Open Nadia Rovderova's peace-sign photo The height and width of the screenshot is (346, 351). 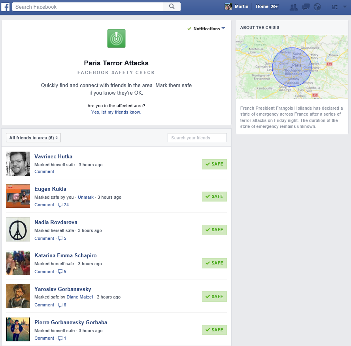pyautogui.click(x=18, y=229)
